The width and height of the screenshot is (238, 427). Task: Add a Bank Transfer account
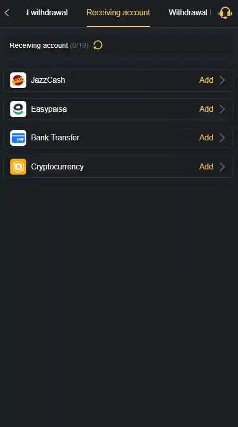click(206, 138)
